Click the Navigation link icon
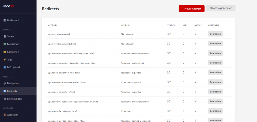Image resolution: width=257 pixels, height=122 pixels. click(5, 83)
